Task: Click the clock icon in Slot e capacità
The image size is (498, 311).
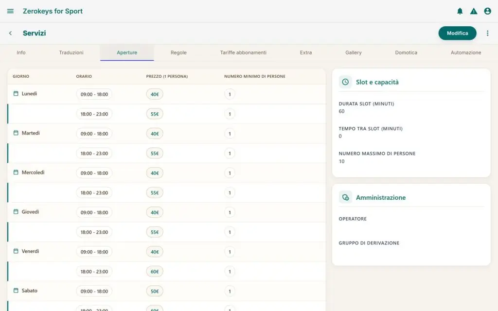Action: (345, 82)
